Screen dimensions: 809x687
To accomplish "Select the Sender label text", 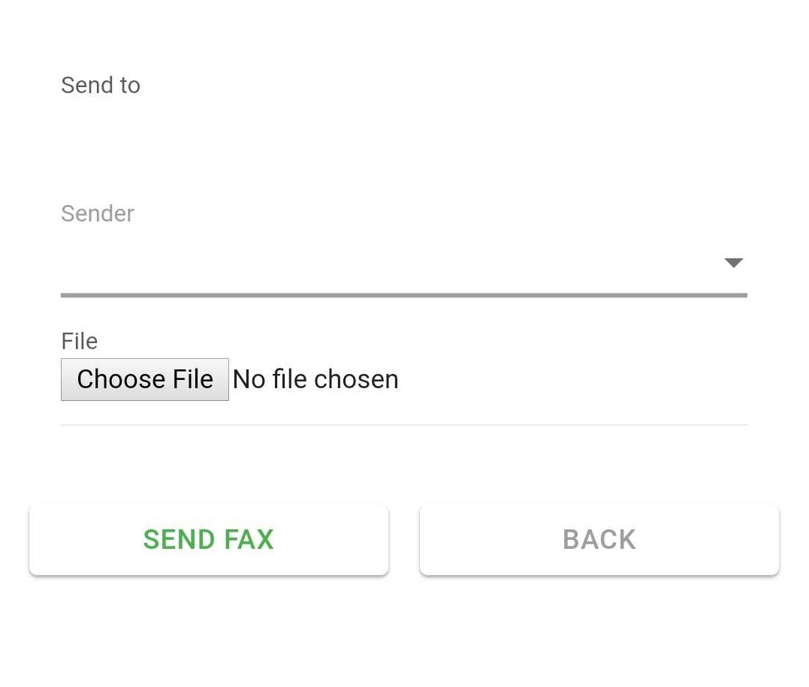I will [x=98, y=213].
